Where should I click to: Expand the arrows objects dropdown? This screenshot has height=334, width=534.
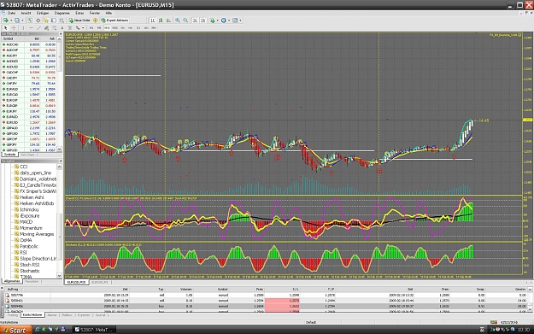click(x=83, y=27)
